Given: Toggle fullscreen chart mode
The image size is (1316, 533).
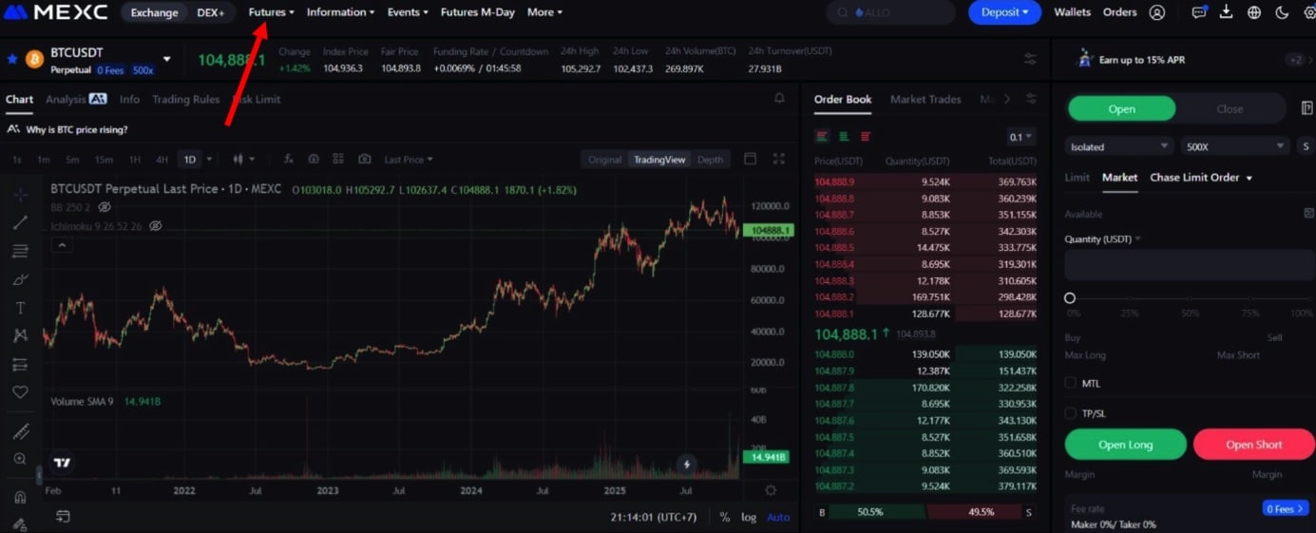Looking at the screenshot, I should click(779, 160).
